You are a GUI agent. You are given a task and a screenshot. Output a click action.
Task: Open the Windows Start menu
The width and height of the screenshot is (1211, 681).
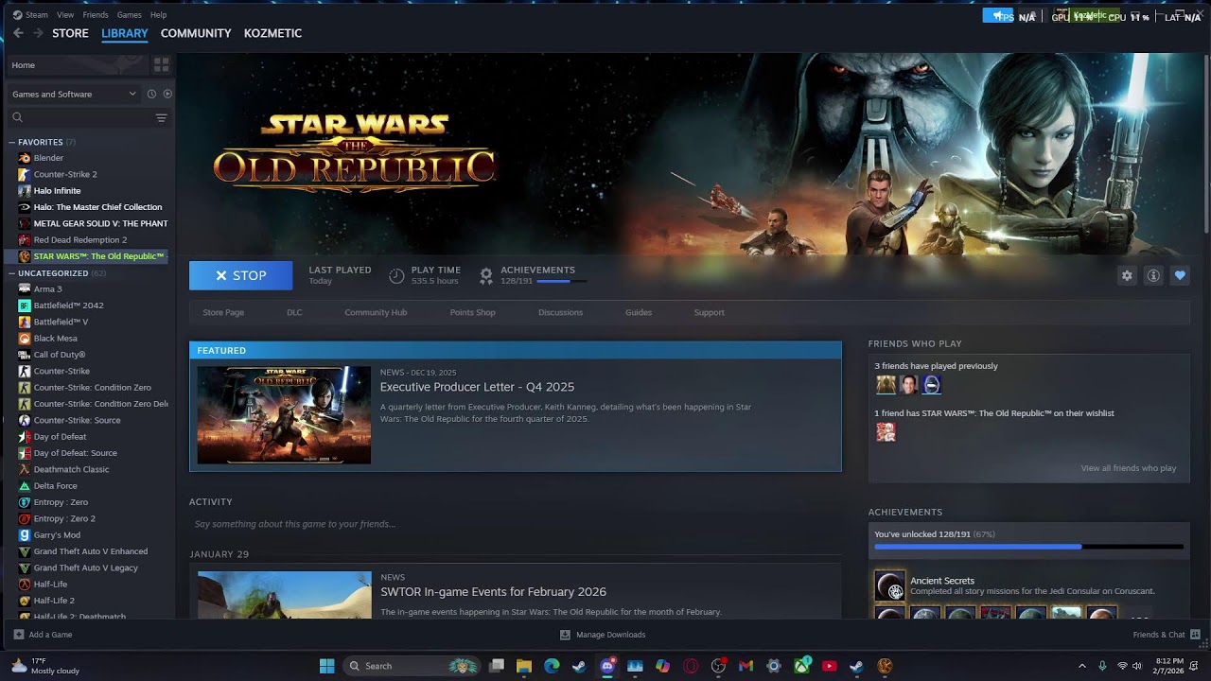pyautogui.click(x=326, y=666)
